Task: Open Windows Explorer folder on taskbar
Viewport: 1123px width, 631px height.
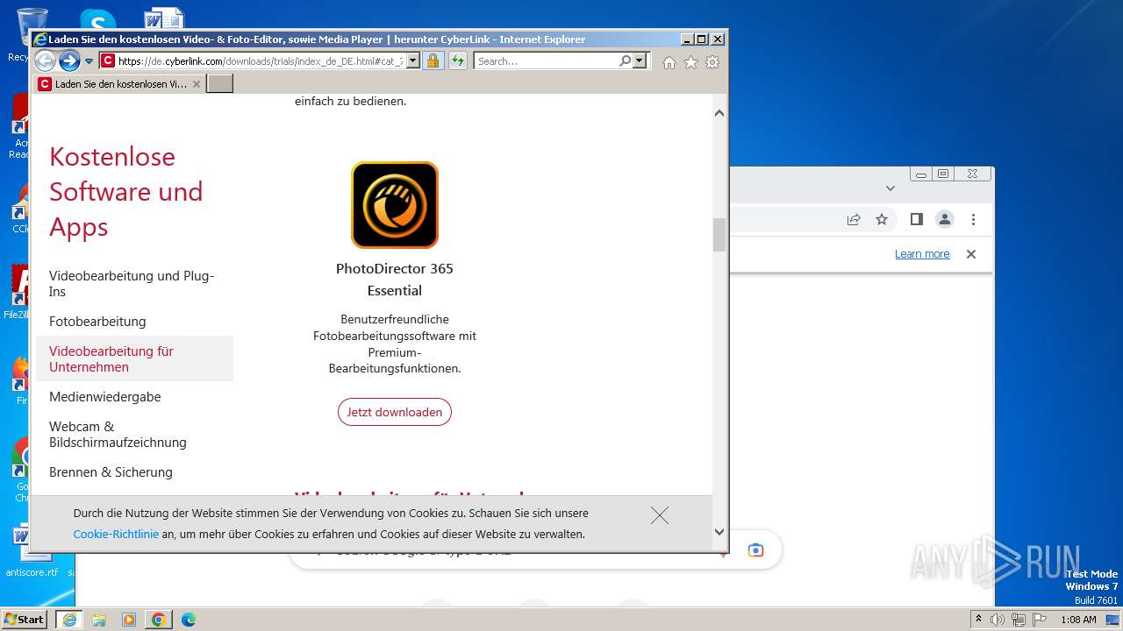Action: coord(99,620)
